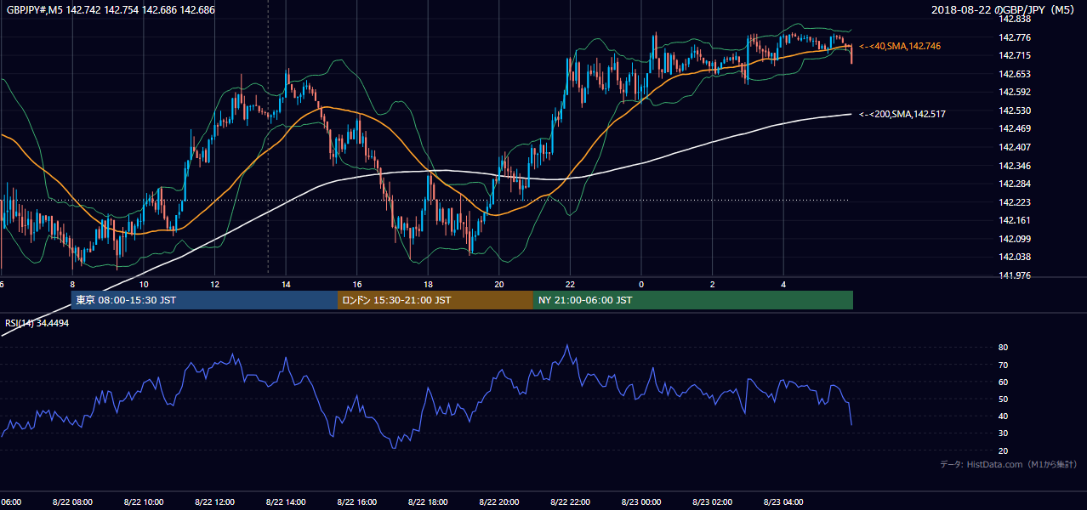1087x510 pixels.
Task: Click RSI axis level 60
Action: 1004,382
